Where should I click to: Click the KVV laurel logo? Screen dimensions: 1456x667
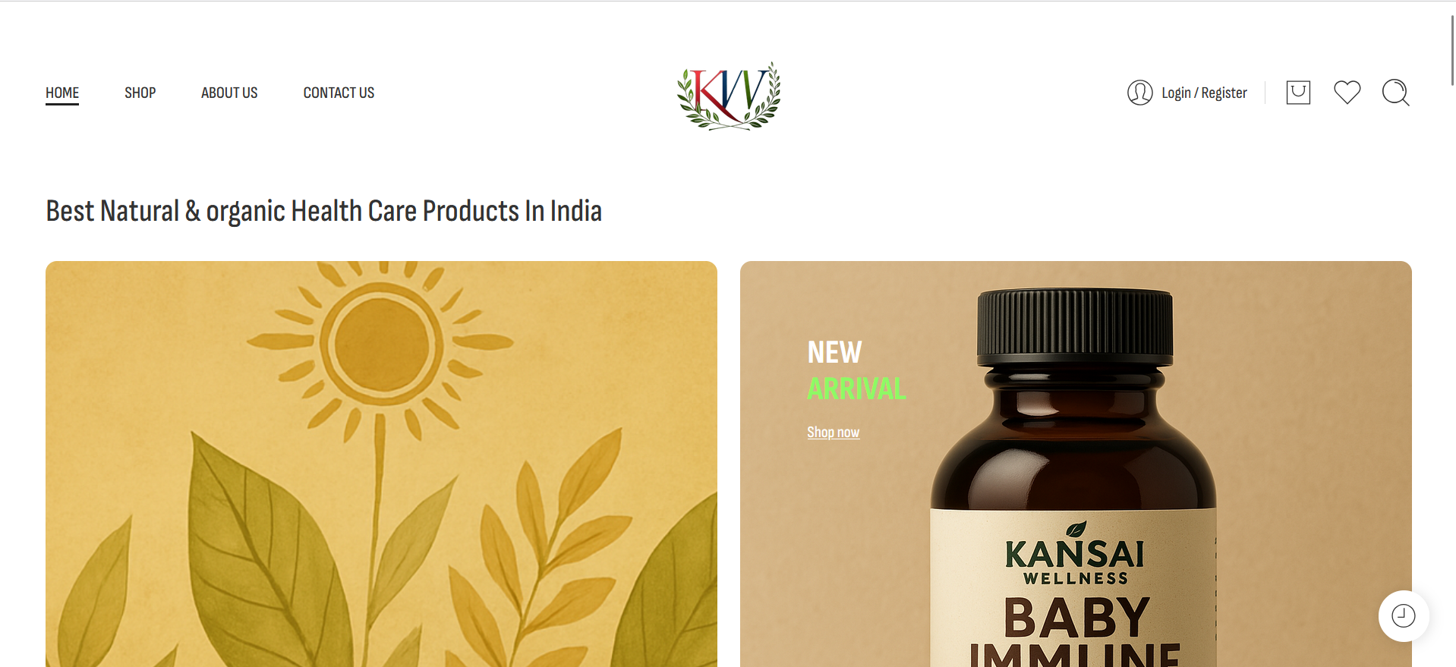pos(729,96)
